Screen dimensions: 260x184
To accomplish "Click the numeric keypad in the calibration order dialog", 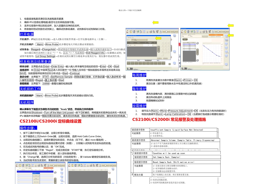I will 165,48.
